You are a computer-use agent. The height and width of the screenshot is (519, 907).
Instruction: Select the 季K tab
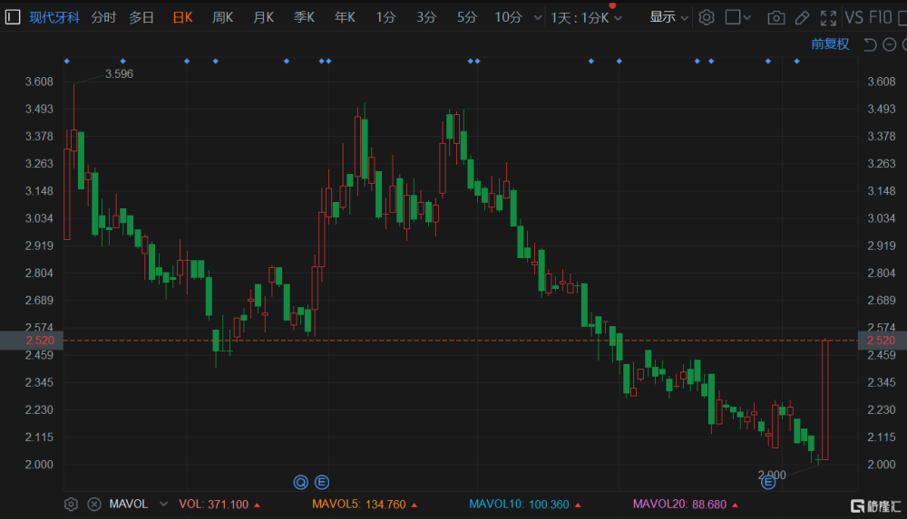(x=304, y=17)
